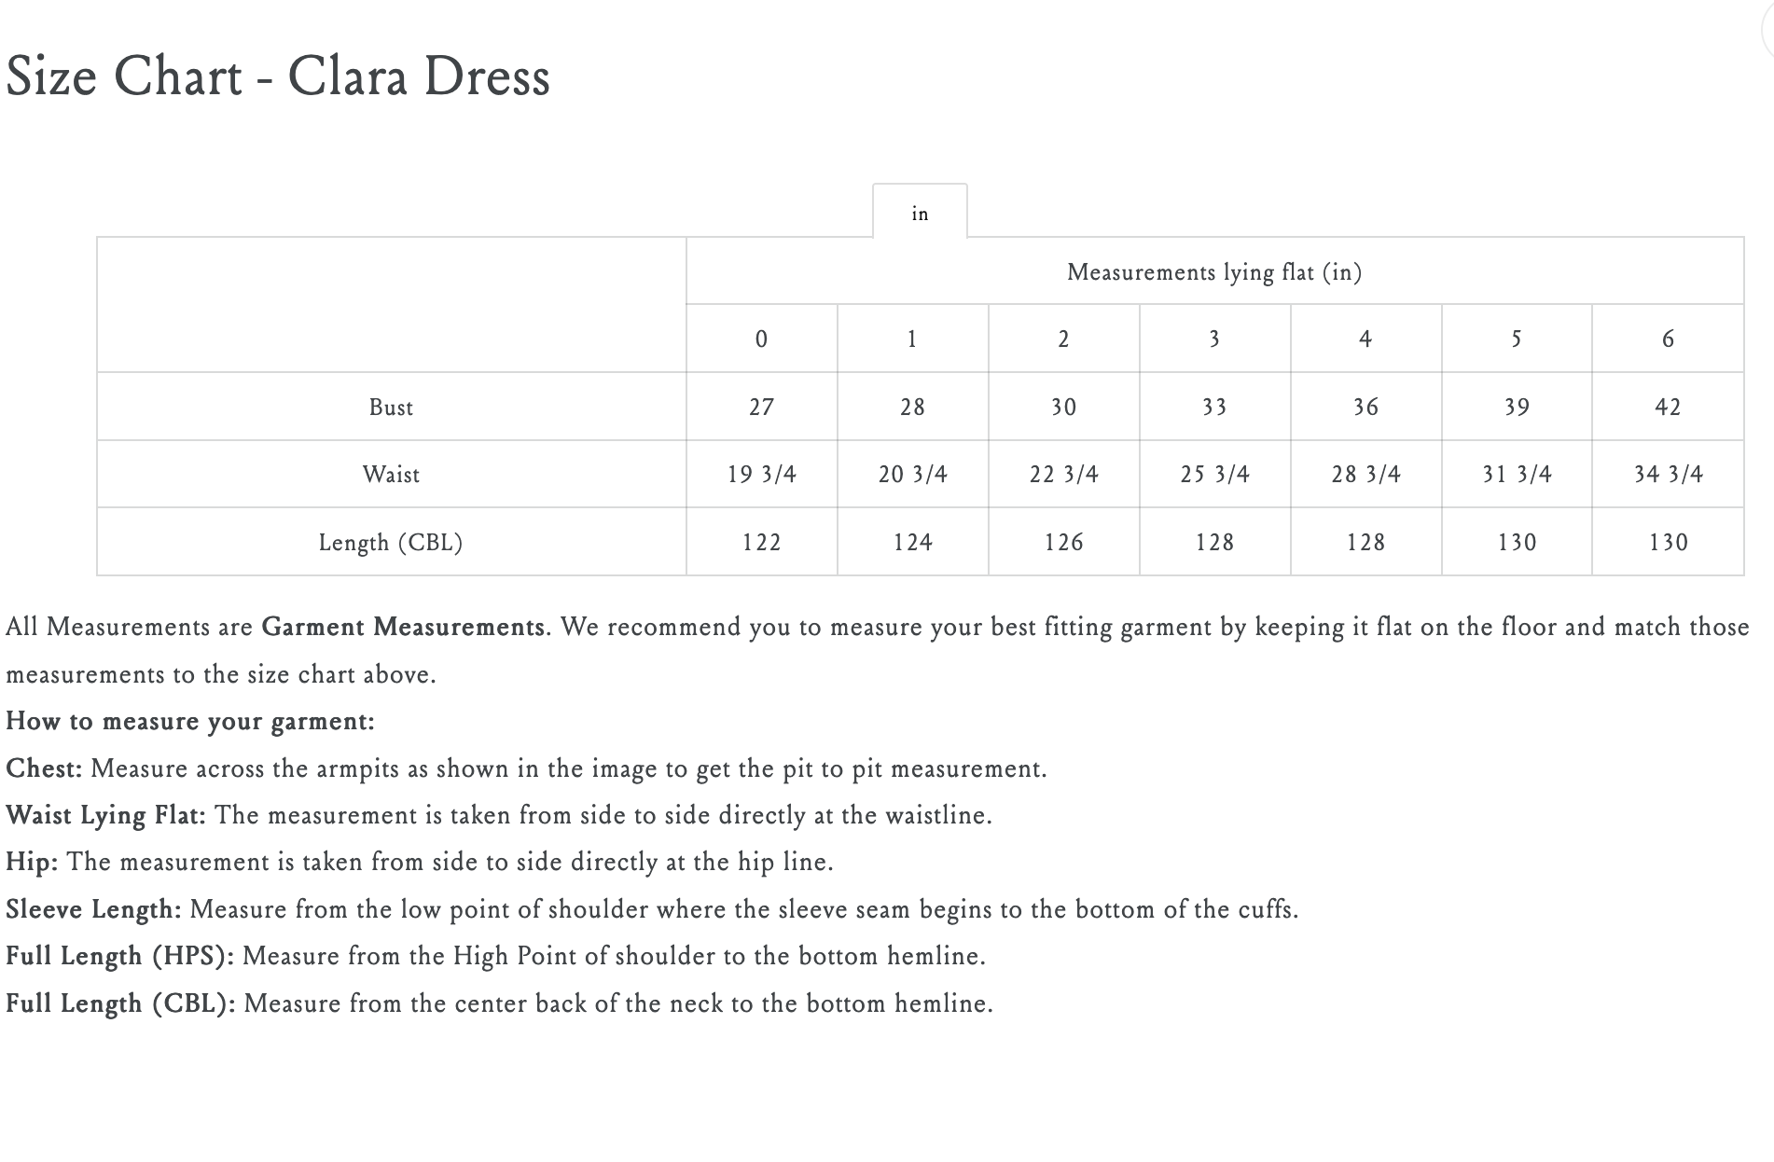
Task: Select the "in" unit tab
Action: (920, 214)
